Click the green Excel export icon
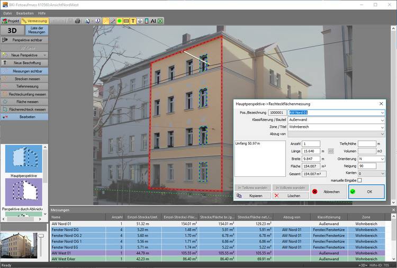Screen dimensions: 397x268 pos(160,21)
